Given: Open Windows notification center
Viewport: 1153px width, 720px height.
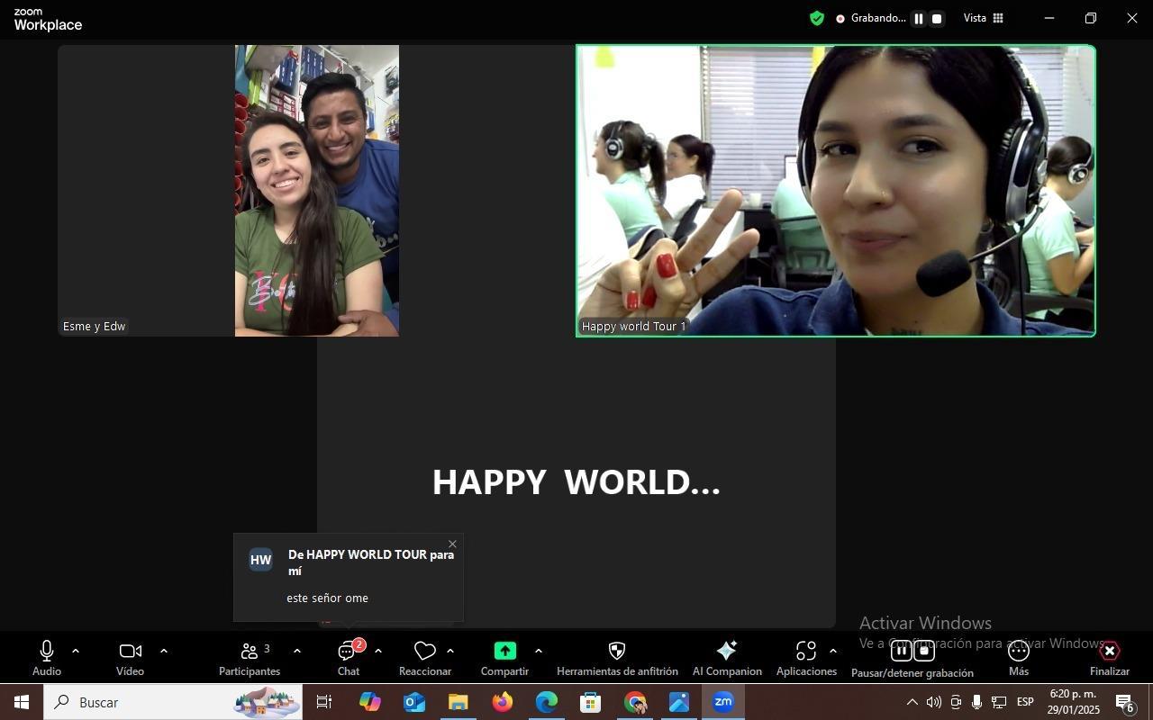Looking at the screenshot, I should coord(1125,703).
